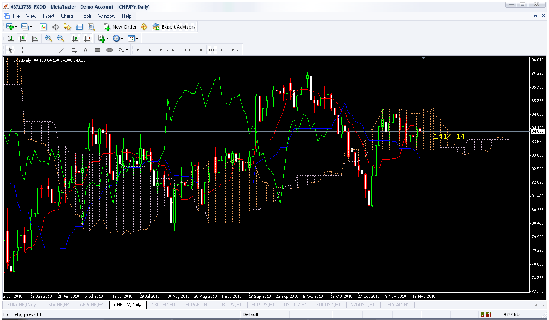Open the New Chart toolbar icon
This screenshot has width=549, height=320.
point(9,27)
